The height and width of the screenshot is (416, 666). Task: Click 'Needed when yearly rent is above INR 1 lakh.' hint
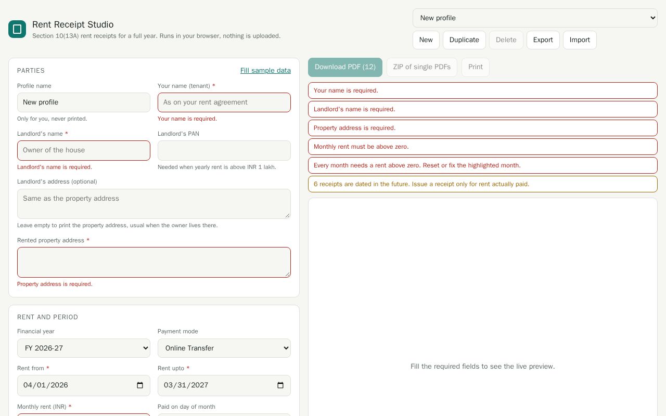pyautogui.click(x=217, y=167)
